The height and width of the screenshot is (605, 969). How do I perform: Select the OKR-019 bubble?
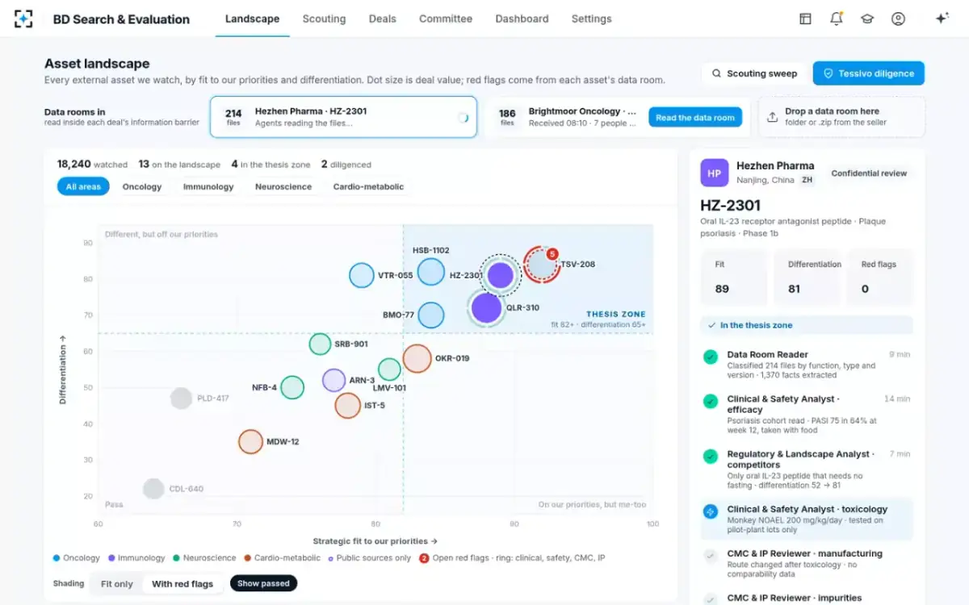pyautogui.click(x=417, y=358)
